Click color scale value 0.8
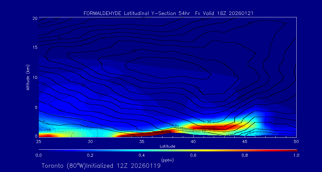Viewport: 322px width, 172px height. click(x=245, y=155)
